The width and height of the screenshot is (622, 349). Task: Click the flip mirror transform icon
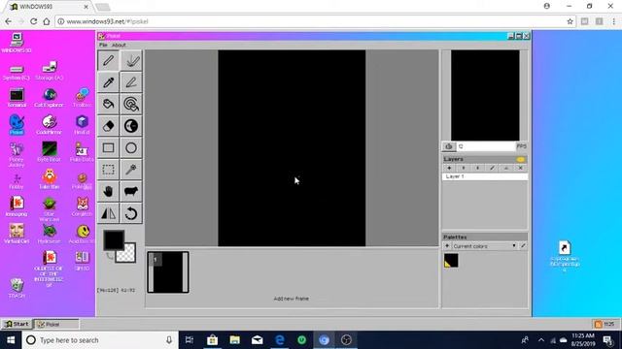108,213
